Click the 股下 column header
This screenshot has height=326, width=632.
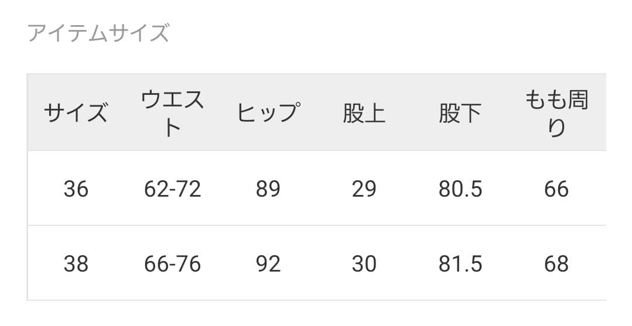[460, 113]
